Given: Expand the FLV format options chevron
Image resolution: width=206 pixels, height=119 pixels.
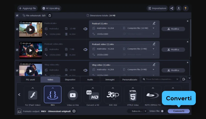Looking at the screenshot, I should pyautogui.click(x=33, y=88).
